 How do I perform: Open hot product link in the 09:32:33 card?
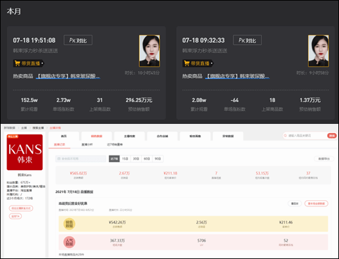pyautogui.click(x=237, y=76)
